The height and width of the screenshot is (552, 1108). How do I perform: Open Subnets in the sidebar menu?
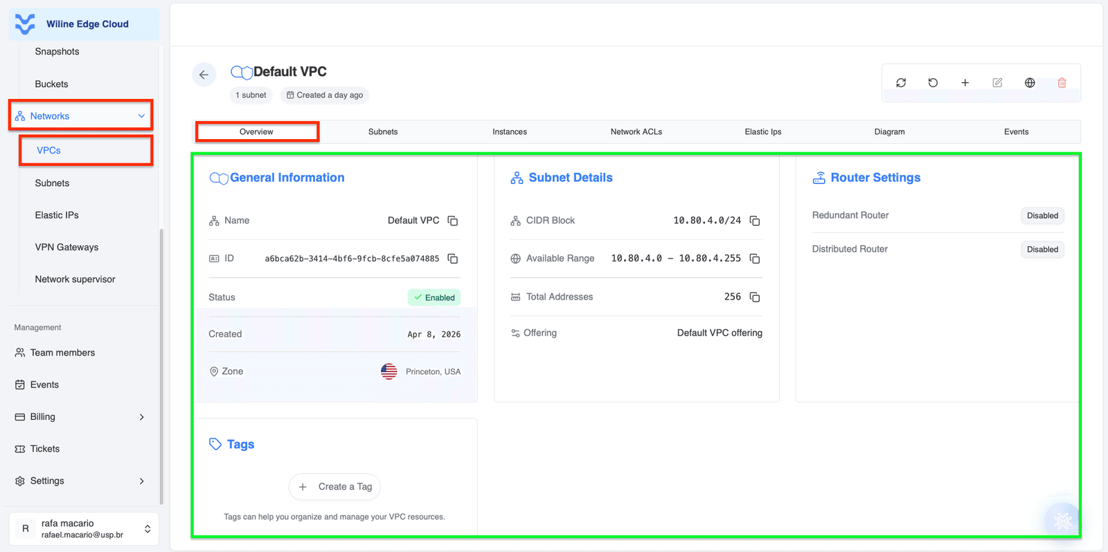52,183
